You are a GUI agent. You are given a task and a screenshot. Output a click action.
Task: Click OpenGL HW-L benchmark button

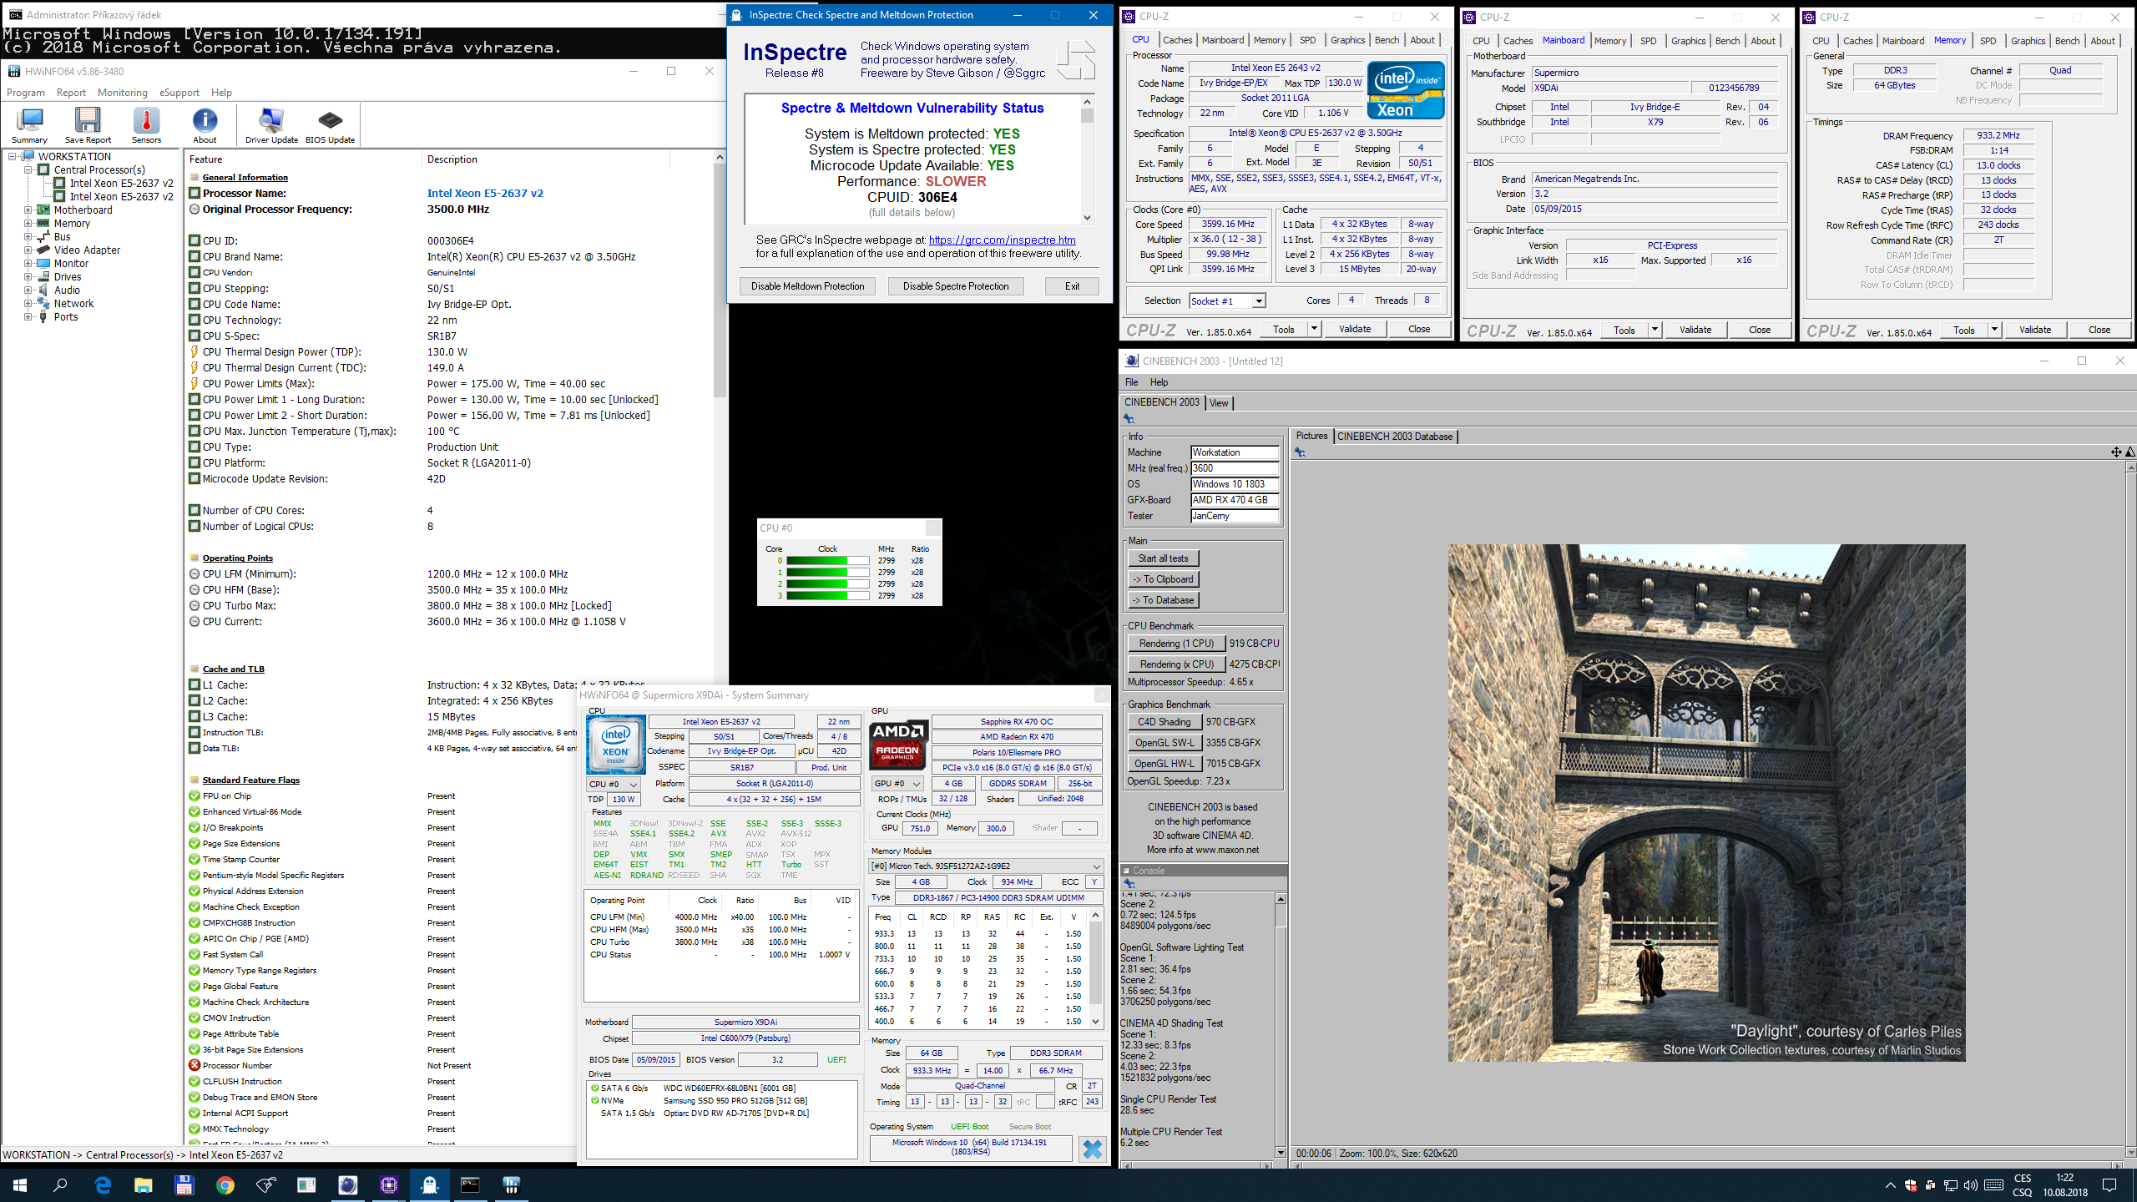1164,764
